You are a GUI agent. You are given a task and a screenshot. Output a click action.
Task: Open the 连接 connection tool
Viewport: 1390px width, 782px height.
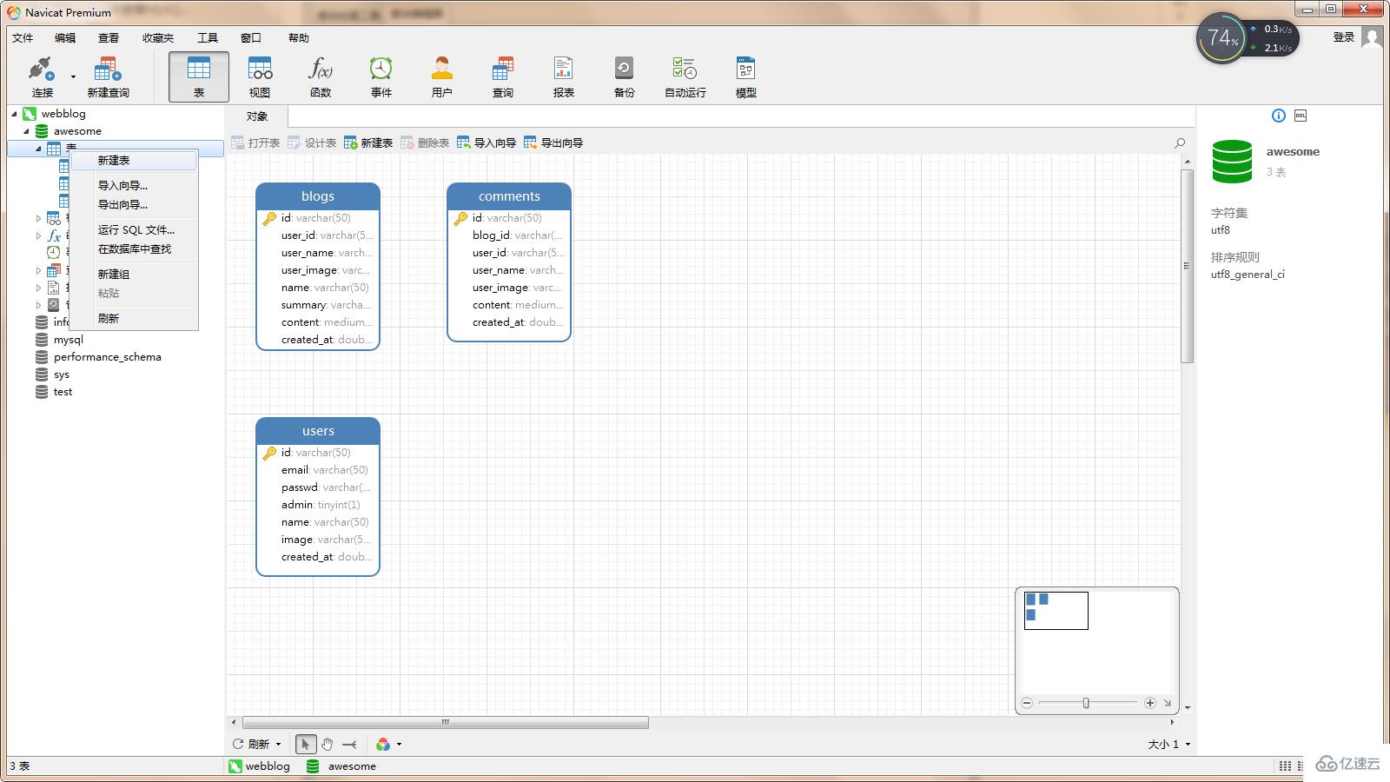point(42,76)
